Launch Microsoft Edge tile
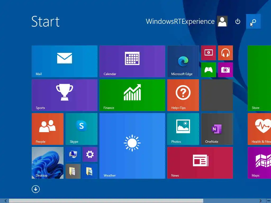The image size is (271, 203). click(x=183, y=61)
